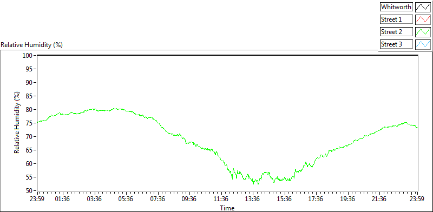Click the 15:36 time axis label

[x=285, y=199]
